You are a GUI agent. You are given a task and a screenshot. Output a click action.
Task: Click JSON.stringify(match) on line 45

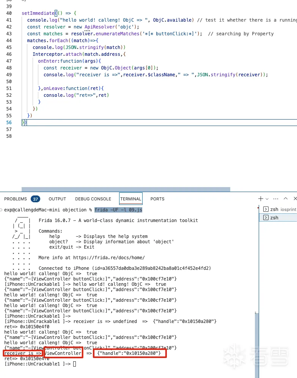(94, 47)
